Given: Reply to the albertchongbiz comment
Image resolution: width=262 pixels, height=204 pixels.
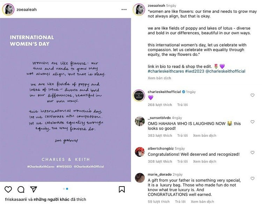Looking at the screenshot, I should pos(182,161).
